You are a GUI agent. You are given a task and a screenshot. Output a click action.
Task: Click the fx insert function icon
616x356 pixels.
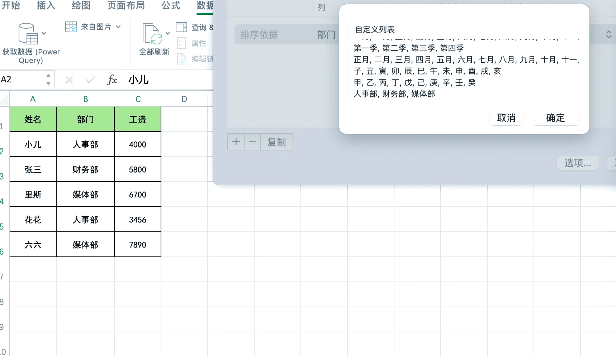pos(112,80)
